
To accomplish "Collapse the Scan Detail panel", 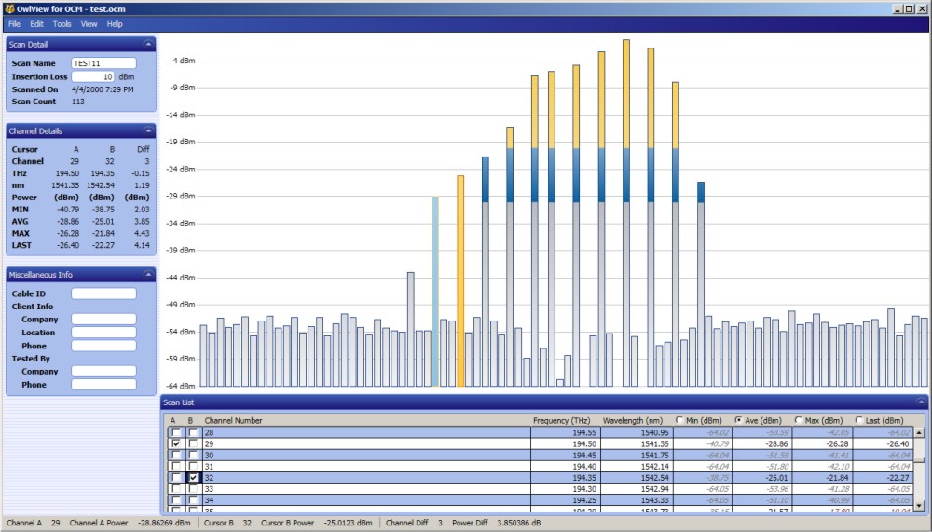I will (x=147, y=44).
